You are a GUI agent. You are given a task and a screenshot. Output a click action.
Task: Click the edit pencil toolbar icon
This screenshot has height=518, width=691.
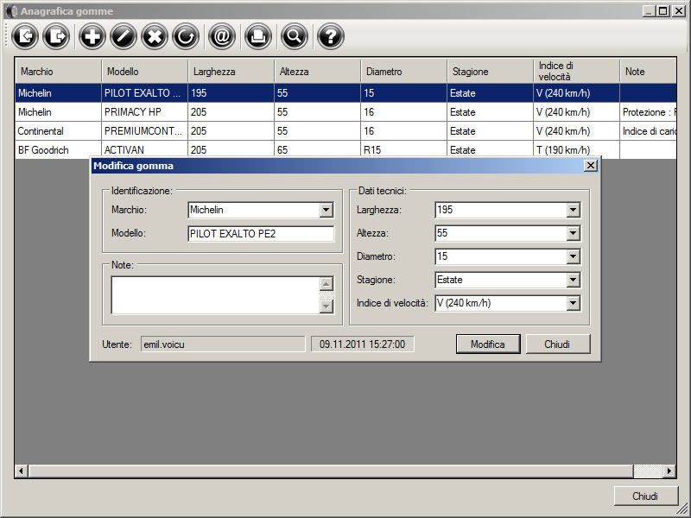(124, 36)
